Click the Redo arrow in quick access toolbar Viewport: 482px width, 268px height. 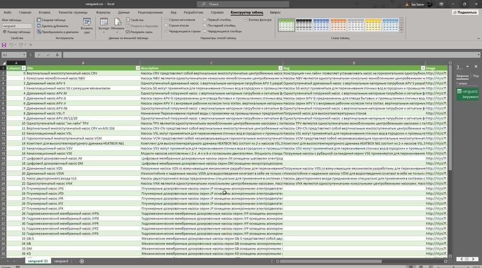click(21, 45)
